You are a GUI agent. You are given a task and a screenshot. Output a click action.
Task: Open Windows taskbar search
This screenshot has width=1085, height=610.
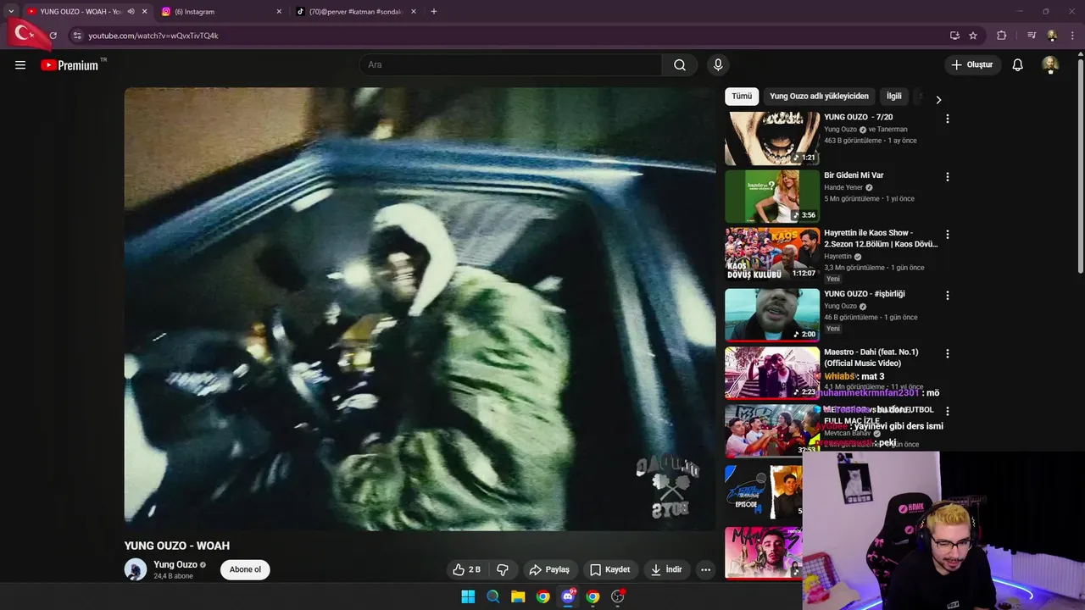click(492, 596)
